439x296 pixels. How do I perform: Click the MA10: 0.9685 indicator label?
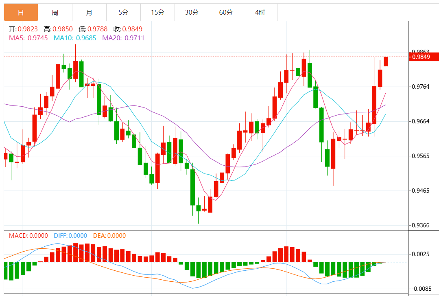[75, 38]
